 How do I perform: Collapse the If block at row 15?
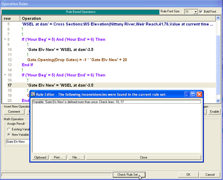pos(4,75)
